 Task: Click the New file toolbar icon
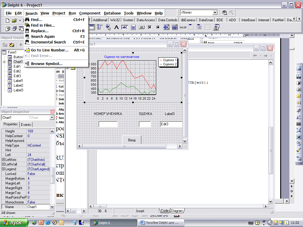pyautogui.click(x=7, y=20)
